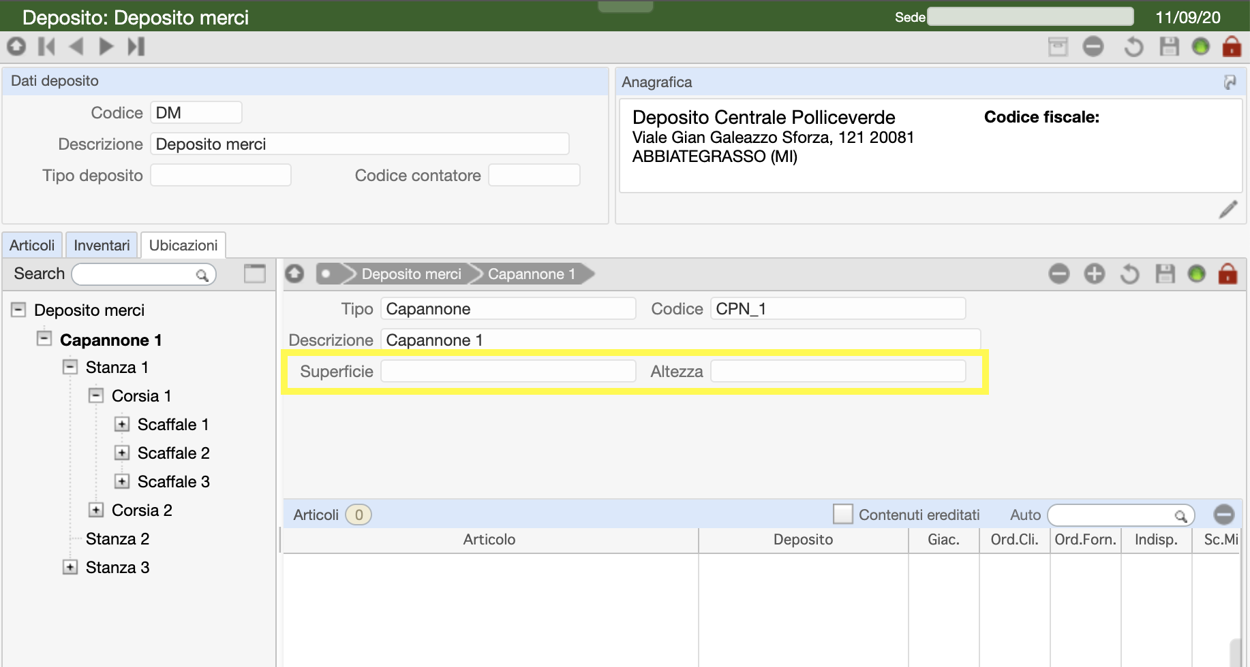This screenshot has height=667, width=1250.
Task: Switch to the Articoli tab
Action: 32,245
